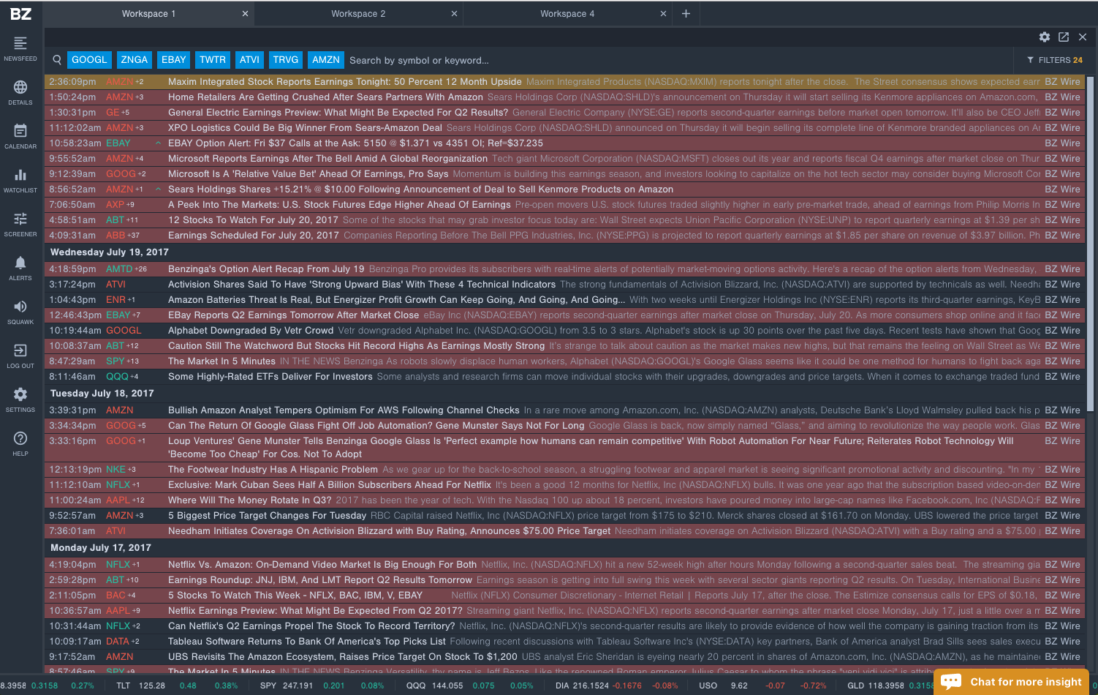Screen dimensions: 1098x695
Task: Click the AMTD +26 ticker symbol
Action: coord(126,269)
